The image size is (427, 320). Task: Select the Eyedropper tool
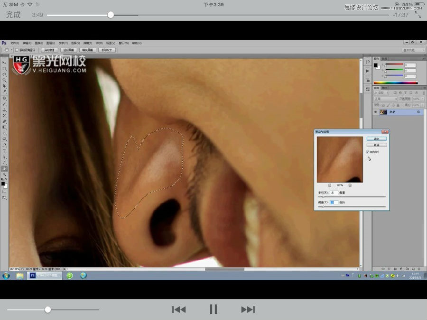click(4, 91)
